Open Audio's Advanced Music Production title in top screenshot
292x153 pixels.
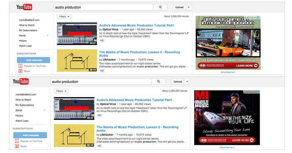pos(137,25)
